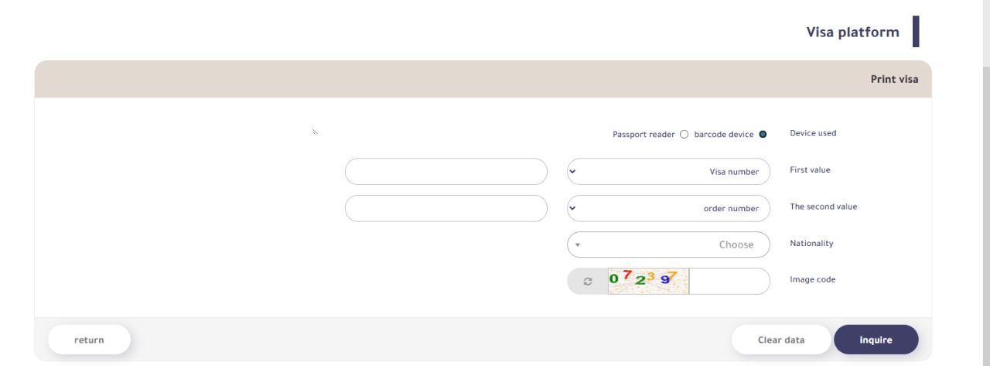Click the Image code entry box
Image resolution: width=990 pixels, height=366 pixels.
pyautogui.click(x=727, y=282)
